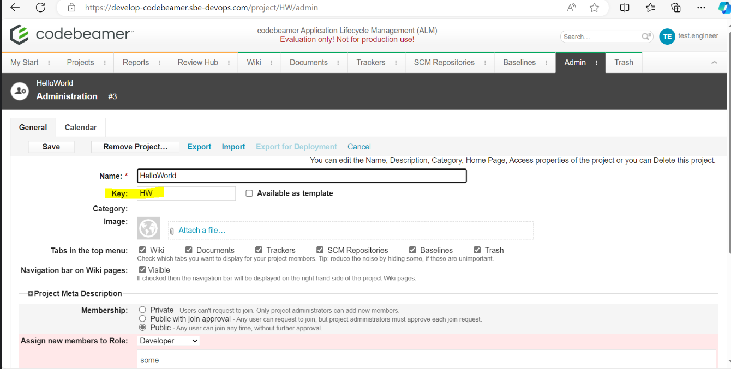Open browser split screen icon
This screenshot has height=369, width=731.
[x=625, y=8]
